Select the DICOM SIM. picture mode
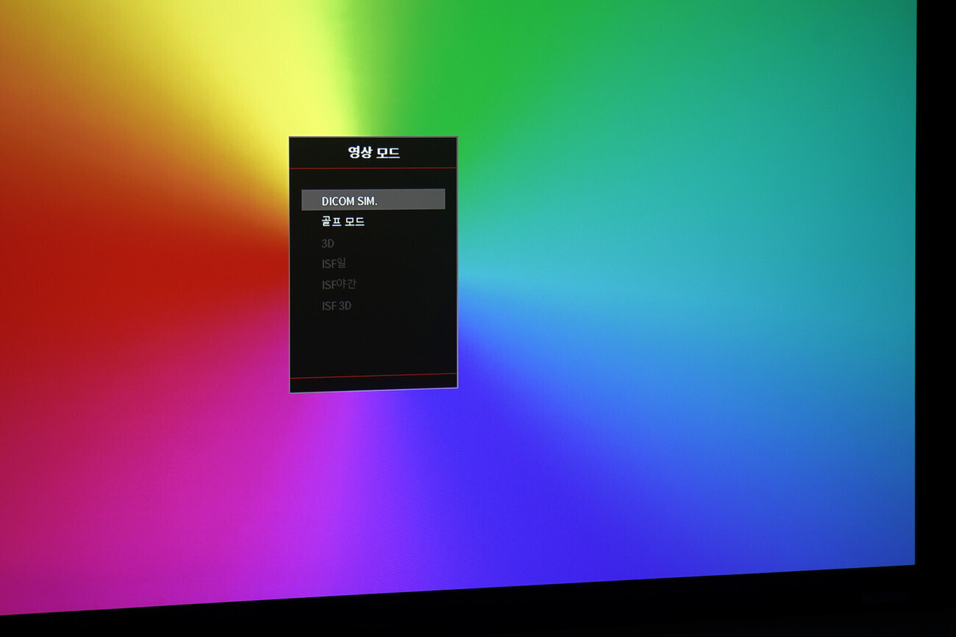Image resolution: width=956 pixels, height=637 pixels. [373, 200]
